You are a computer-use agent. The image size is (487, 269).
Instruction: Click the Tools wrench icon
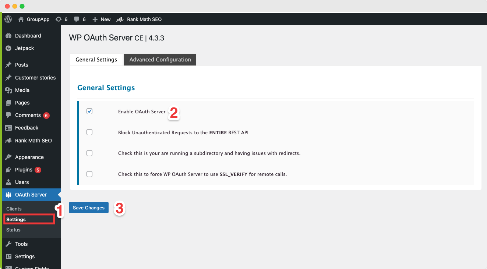(x=8, y=244)
